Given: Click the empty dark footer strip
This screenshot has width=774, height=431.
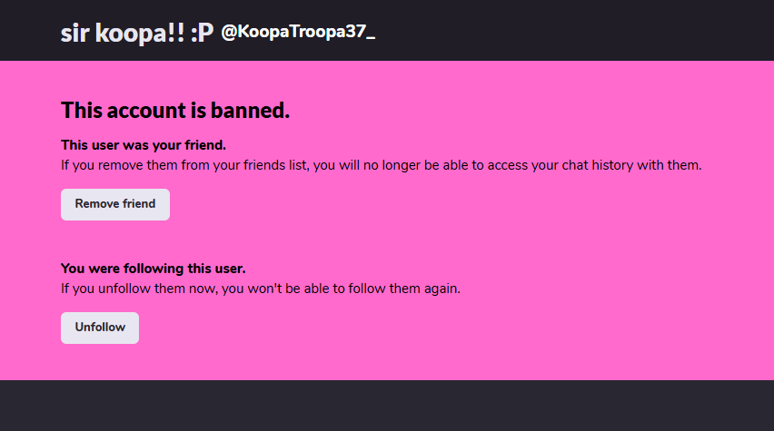Looking at the screenshot, I should coord(387,406).
